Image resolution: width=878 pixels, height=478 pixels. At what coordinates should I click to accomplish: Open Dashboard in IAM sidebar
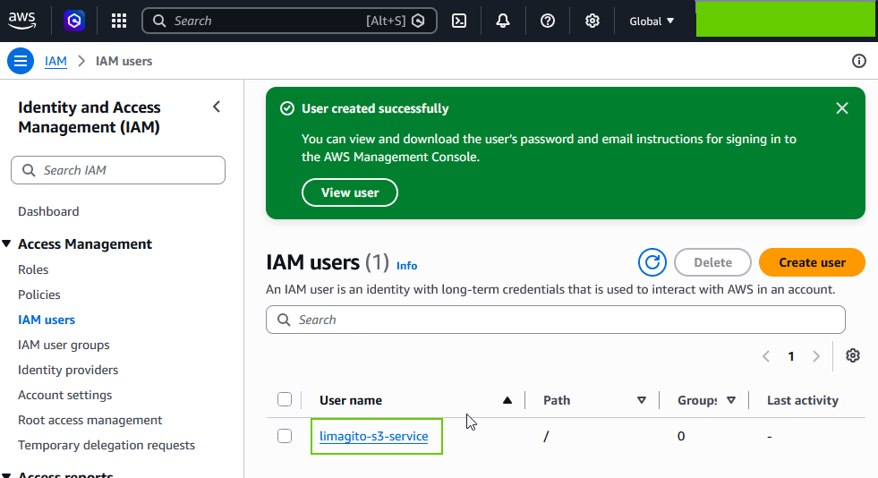(48, 211)
